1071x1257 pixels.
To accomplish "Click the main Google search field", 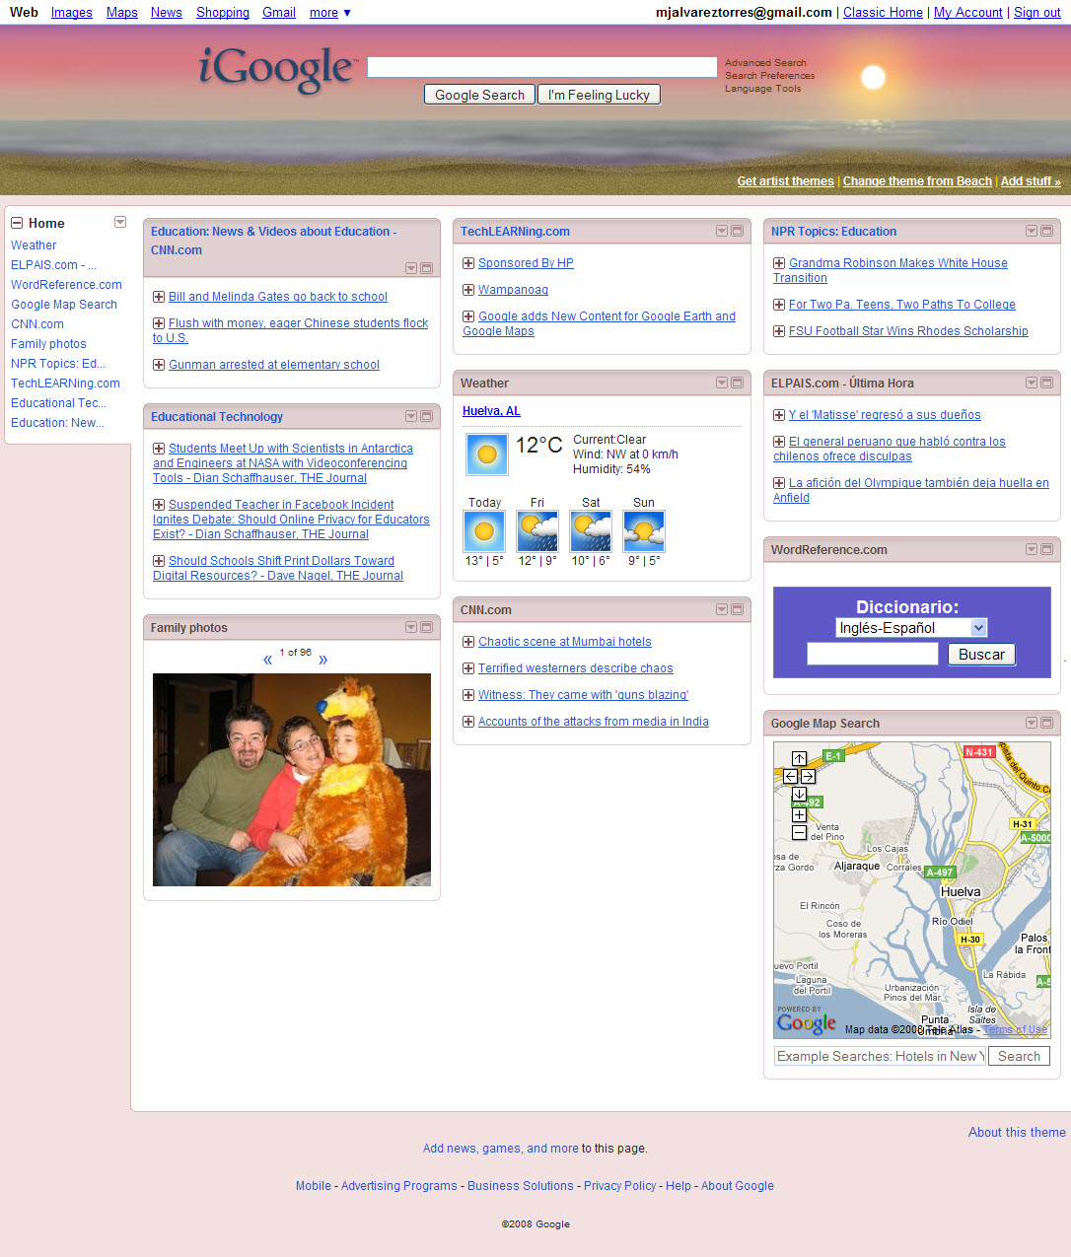I will 542,67.
